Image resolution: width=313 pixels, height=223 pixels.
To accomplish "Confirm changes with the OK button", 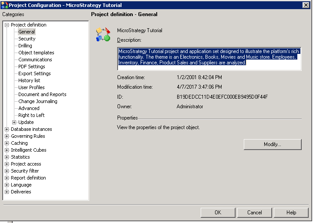I will [218, 213].
